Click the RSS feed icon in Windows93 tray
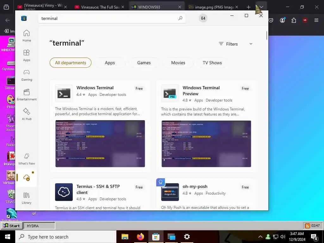This screenshot has height=243, width=324. tap(307, 226)
